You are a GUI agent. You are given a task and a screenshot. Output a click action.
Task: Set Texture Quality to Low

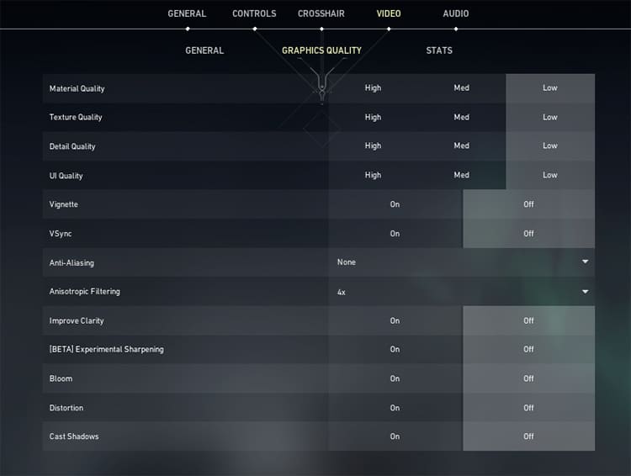(550, 117)
